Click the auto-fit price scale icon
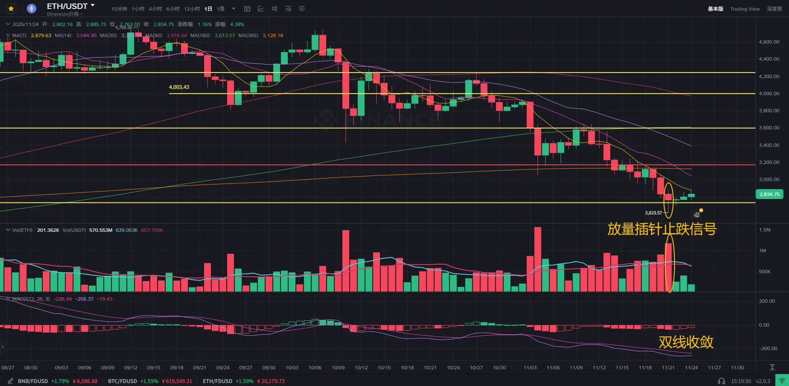 point(772,367)
